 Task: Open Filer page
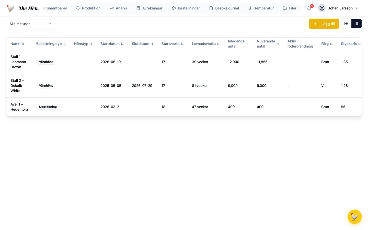(x=290, y=8)
